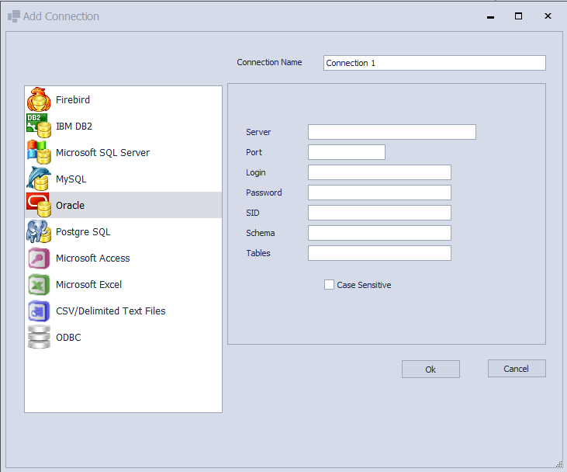Cancel the Add Connection dialog
Viewport: 567px width, 472px height.
pos(517,369)
